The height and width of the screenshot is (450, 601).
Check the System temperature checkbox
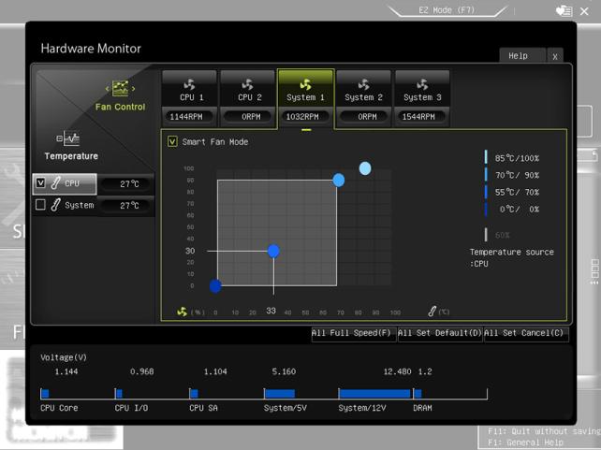[40, 205]
